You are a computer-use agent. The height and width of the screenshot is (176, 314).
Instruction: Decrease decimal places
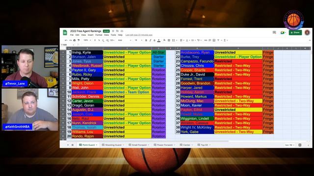103,40
